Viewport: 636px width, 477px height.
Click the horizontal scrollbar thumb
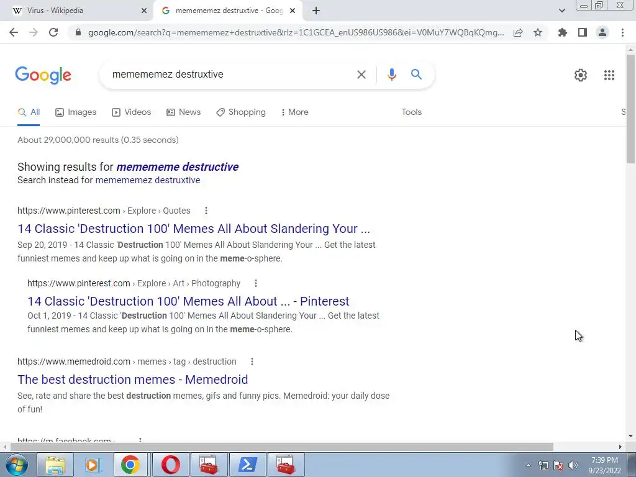pos(281,447)
